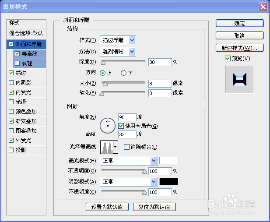
Task: Enable the 光泽 checkbox
Action: (x=11, y=102)
